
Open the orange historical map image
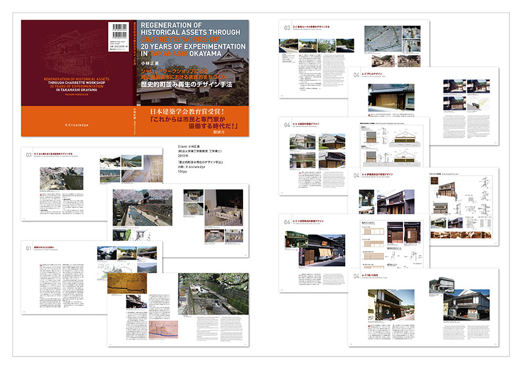click(127, 284)
